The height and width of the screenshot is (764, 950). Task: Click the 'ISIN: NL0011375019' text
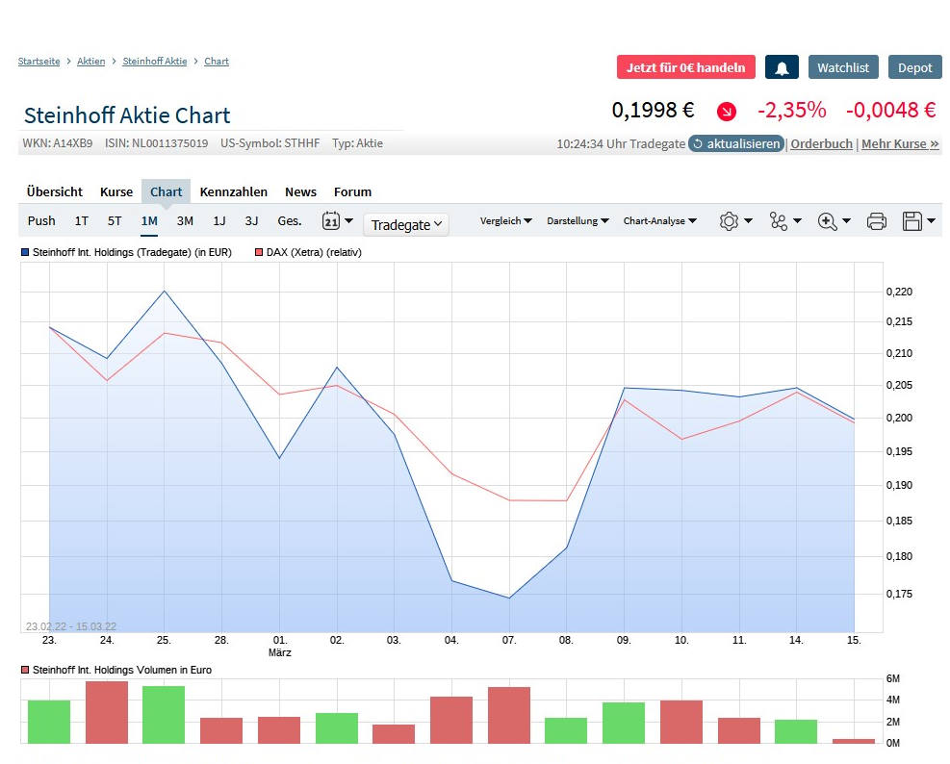click(x=156, y=143)
